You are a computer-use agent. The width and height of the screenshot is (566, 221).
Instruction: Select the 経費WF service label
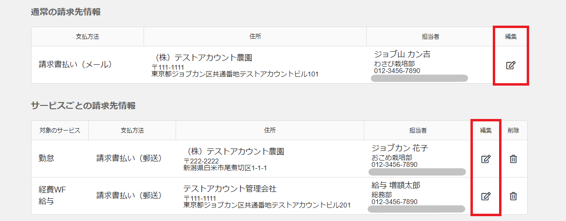[x=52, y=190]
